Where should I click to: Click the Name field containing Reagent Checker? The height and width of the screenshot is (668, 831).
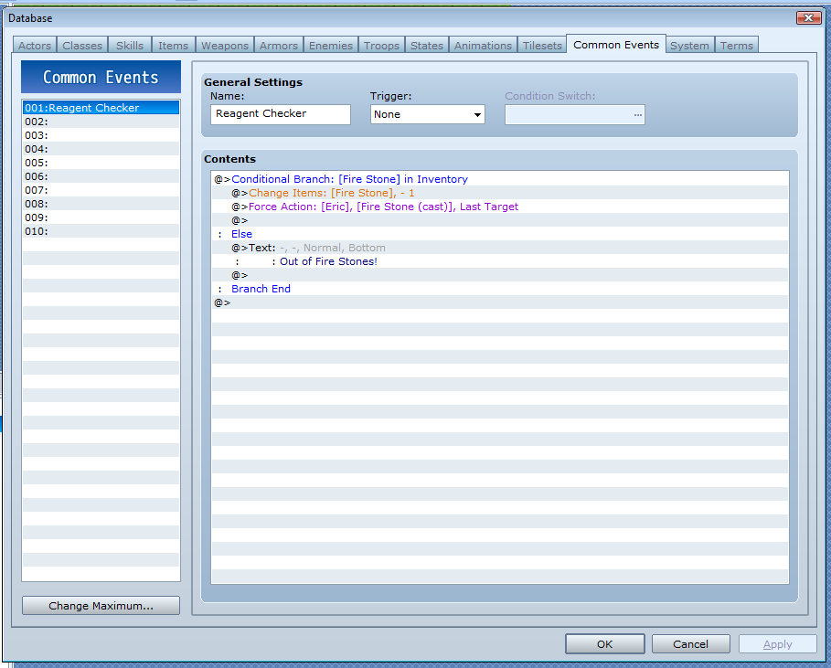[x=281, y=114]
